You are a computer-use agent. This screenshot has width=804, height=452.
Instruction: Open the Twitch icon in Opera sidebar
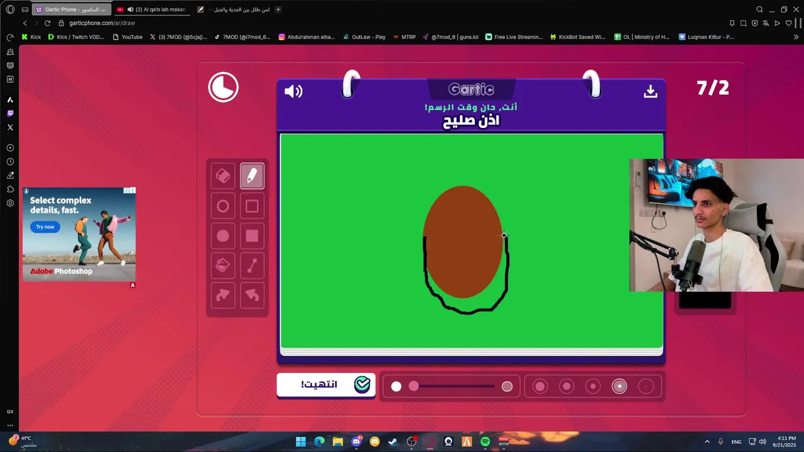10,114
